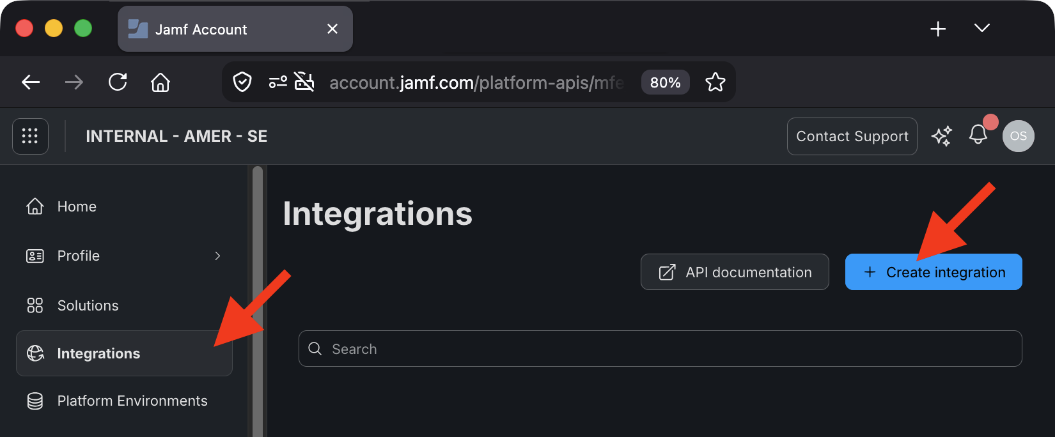
Task: Open the list all tabs chevron
Action: tap(982, 28)
